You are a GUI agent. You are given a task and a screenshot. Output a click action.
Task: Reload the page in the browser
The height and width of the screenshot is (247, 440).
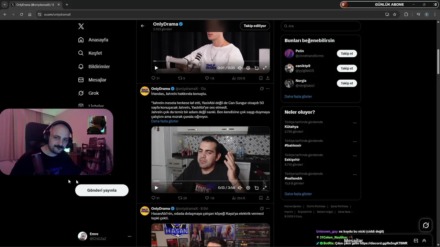[x=21, y=14]
